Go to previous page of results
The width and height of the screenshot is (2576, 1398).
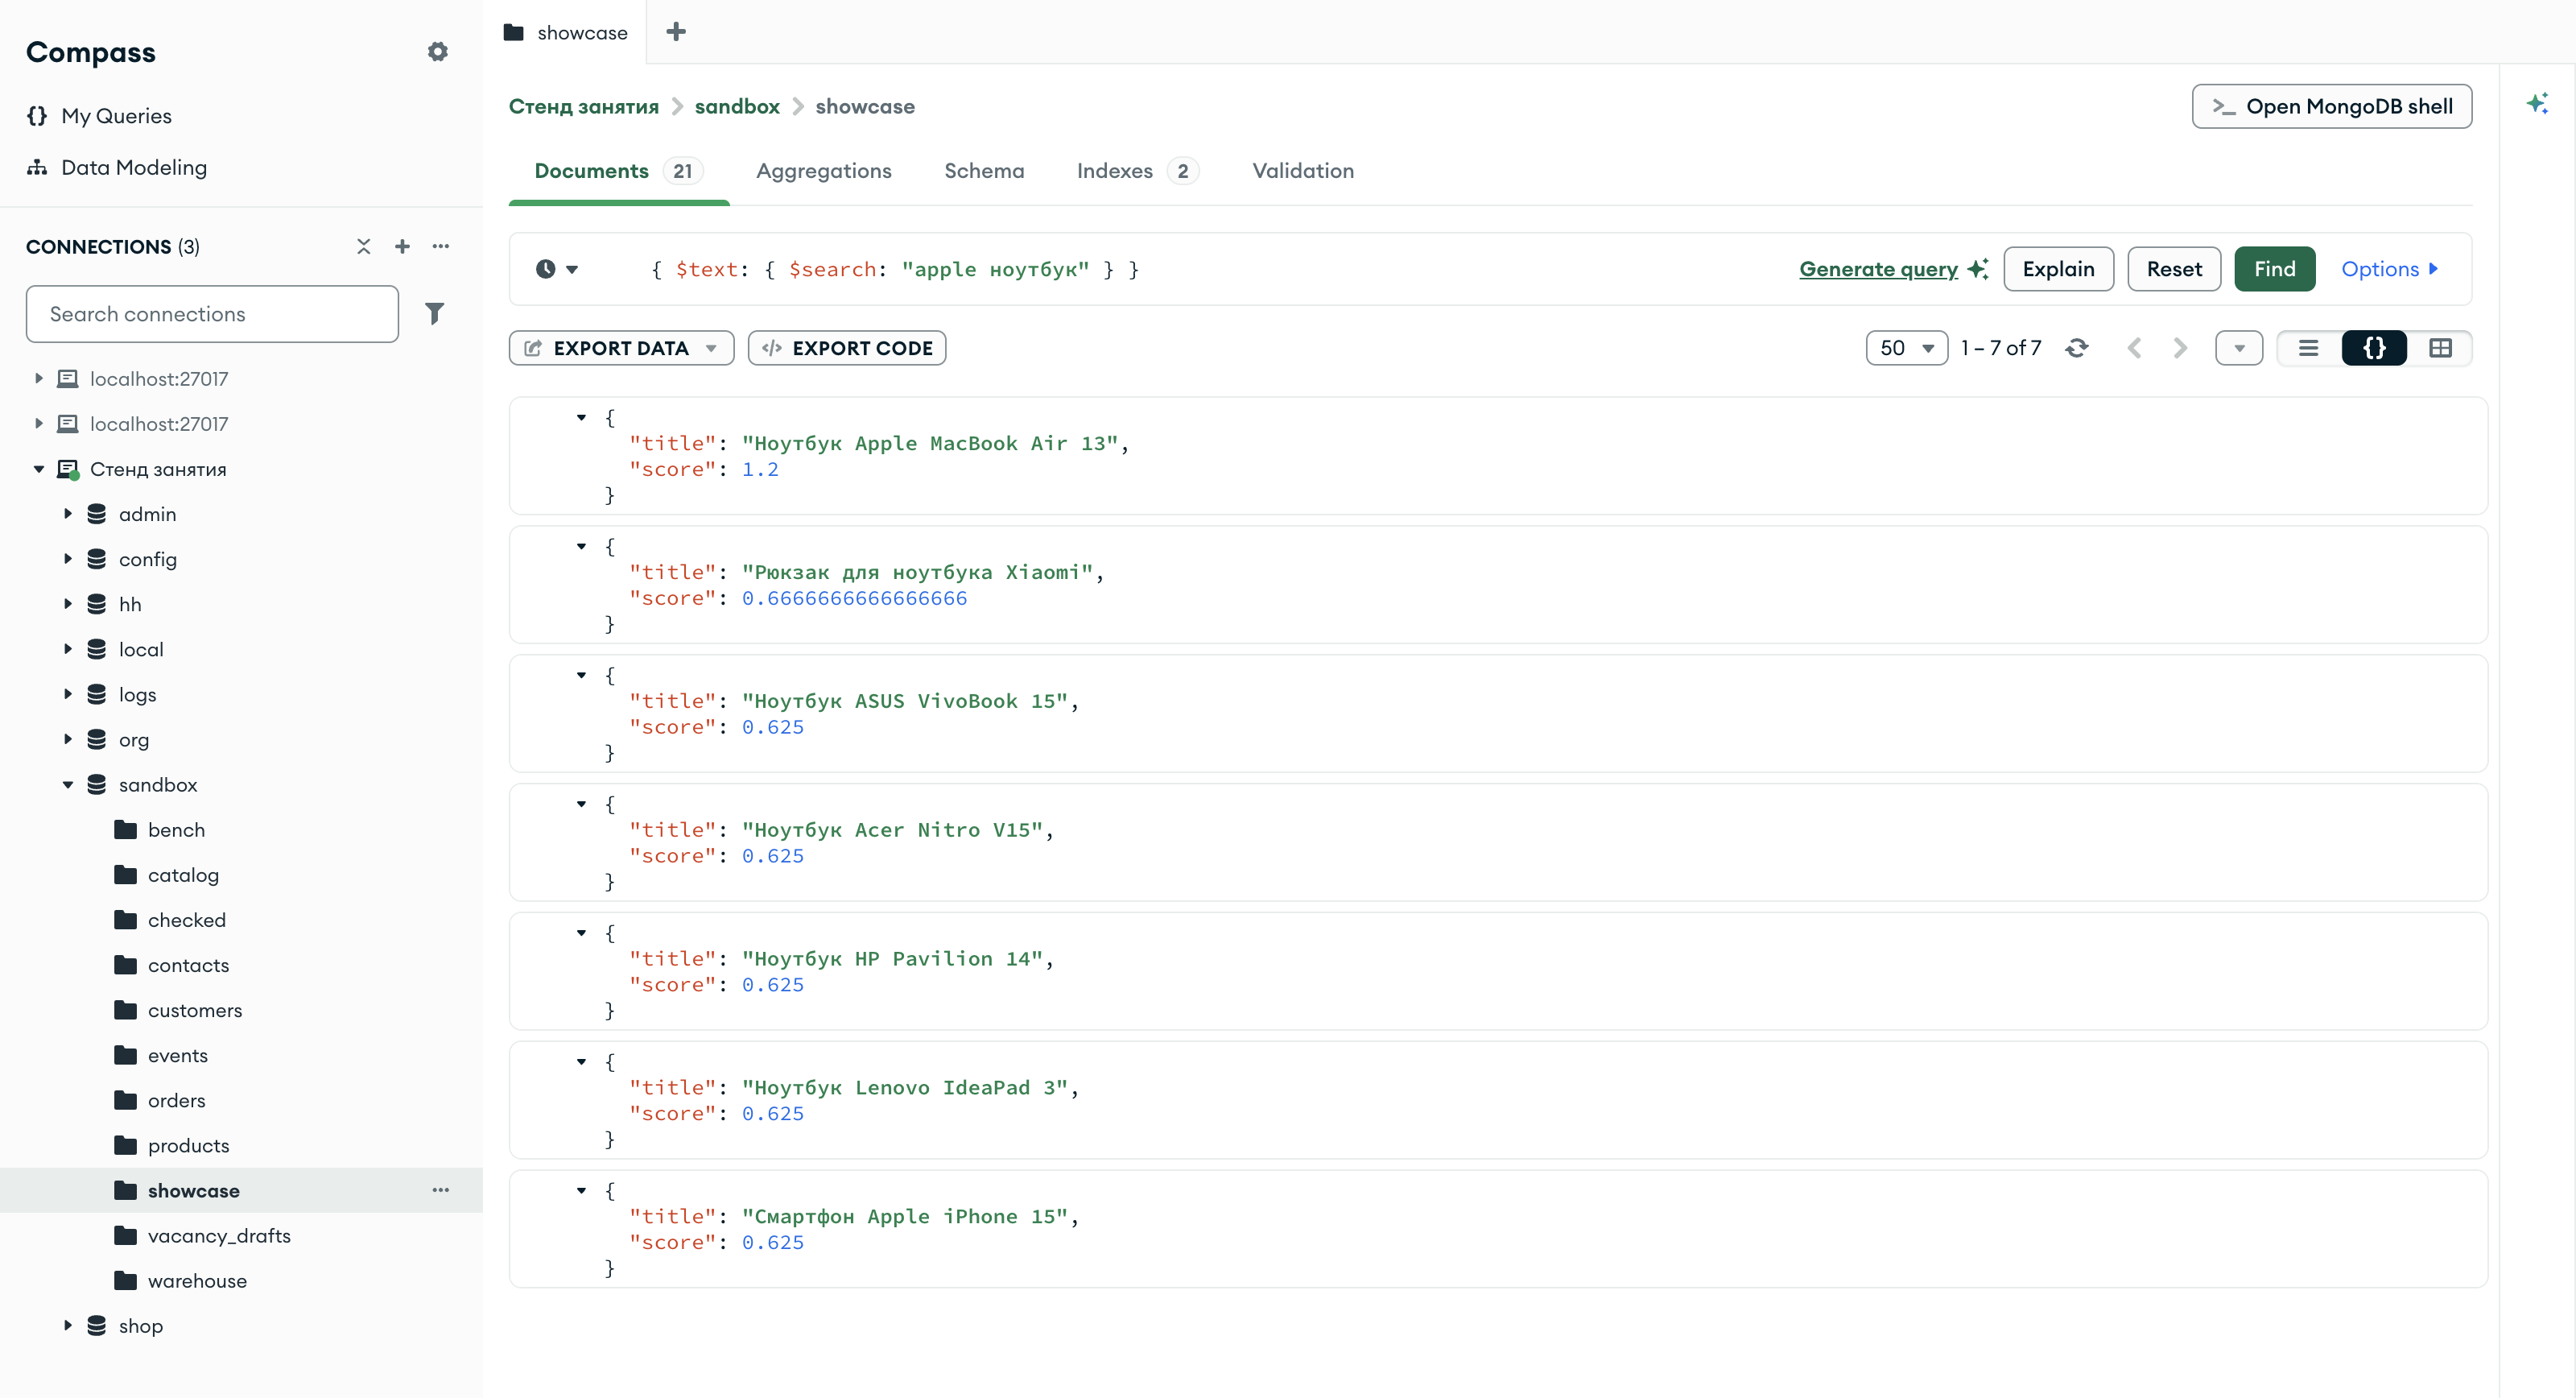(x=2135, y=348)
